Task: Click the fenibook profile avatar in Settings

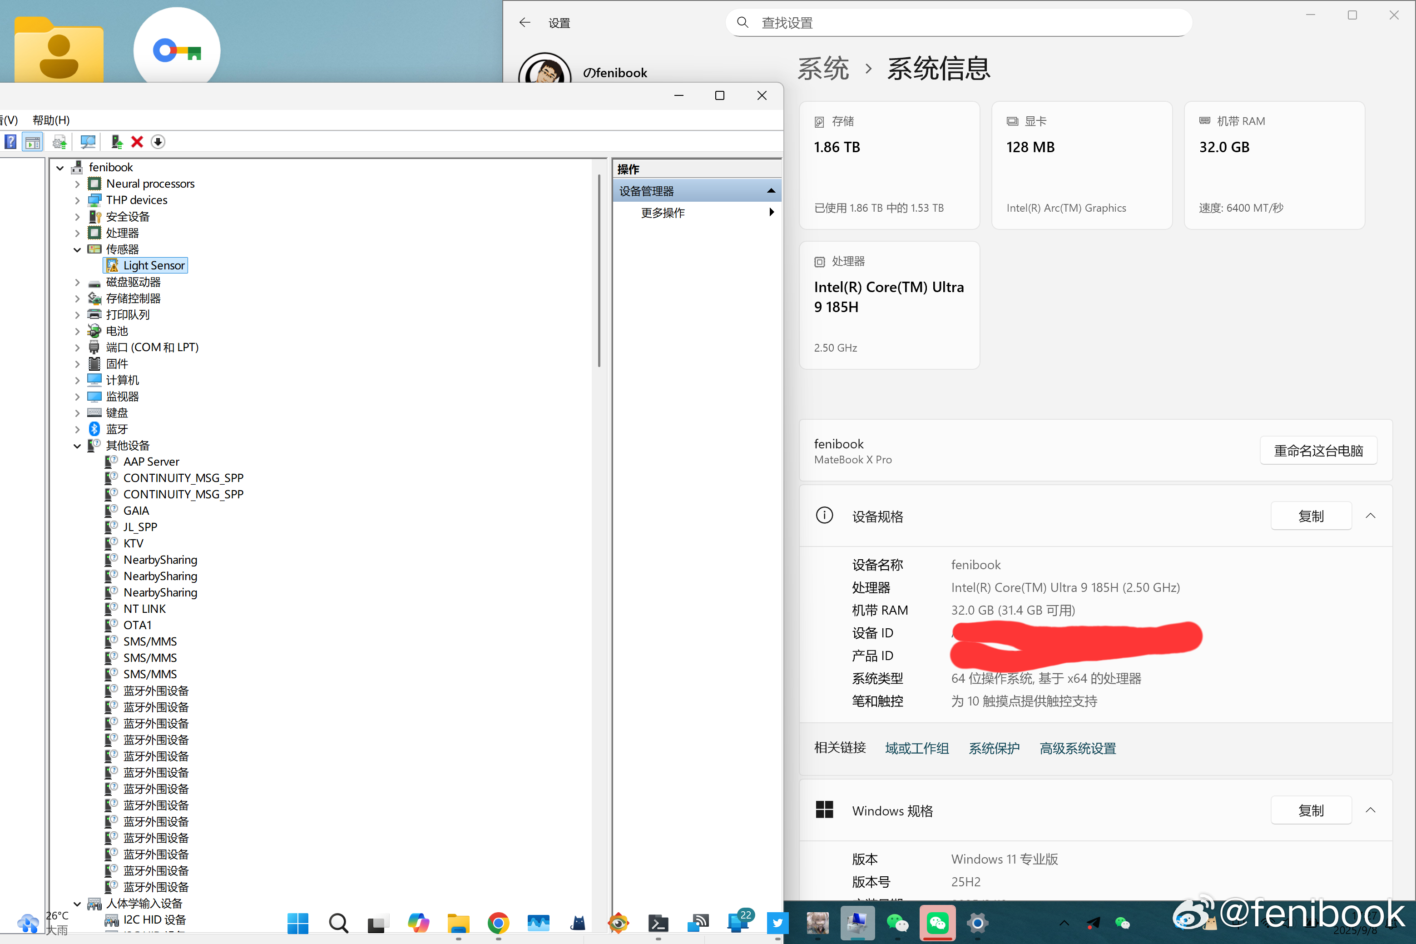Action: coord(545,69)
